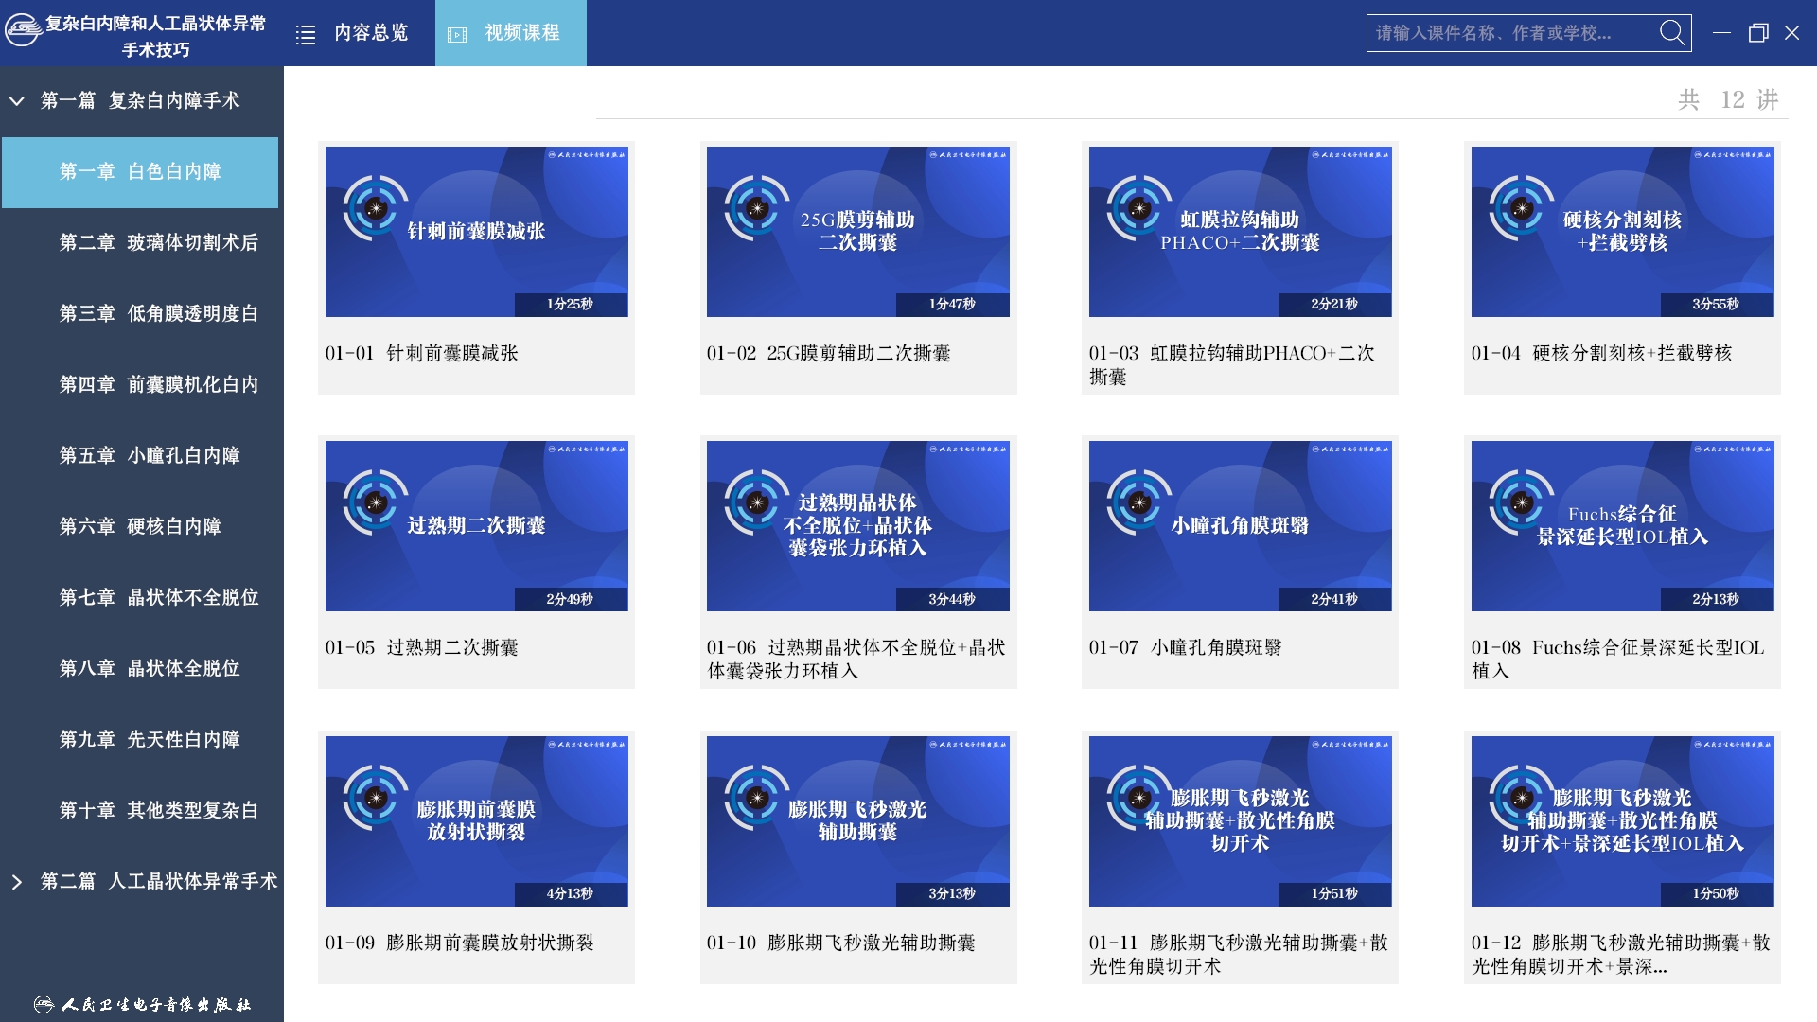Select chapter 第五章 小瞳孔白内障
This screenshot has width=1817, height=1022.
coord(150,455)
